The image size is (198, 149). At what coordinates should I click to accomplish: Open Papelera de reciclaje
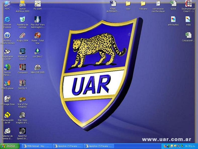(23, 22)
